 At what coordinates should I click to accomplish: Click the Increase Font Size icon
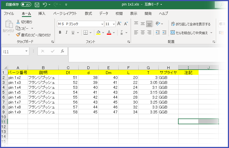coord(119,23)
